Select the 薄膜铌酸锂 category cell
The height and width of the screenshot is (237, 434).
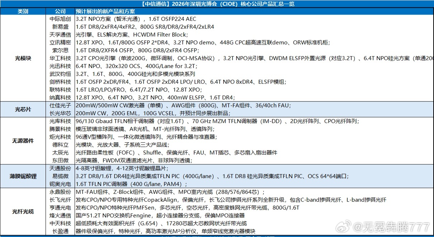click(x=23, y=176)
